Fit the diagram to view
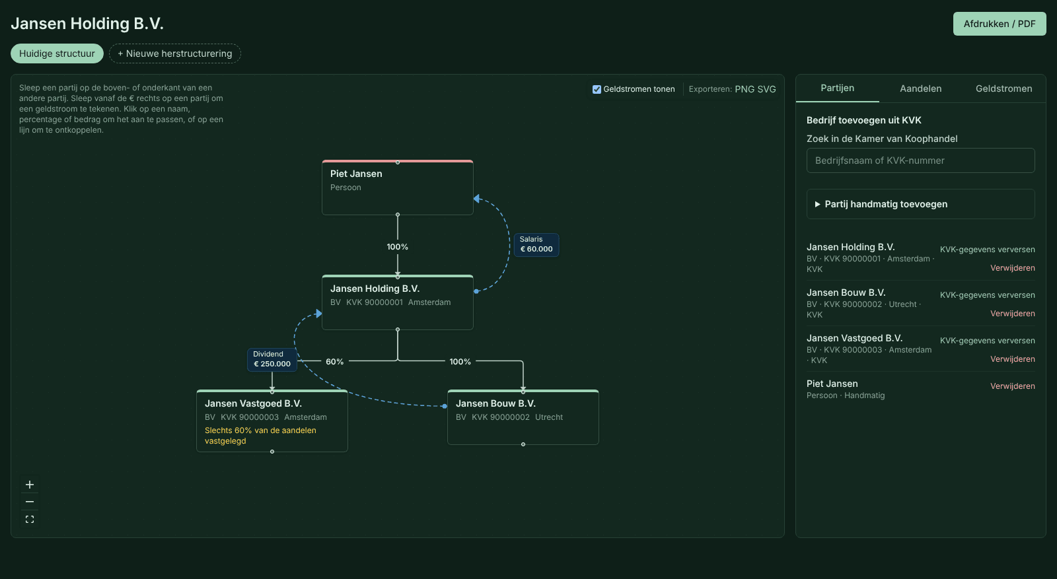Image resolution: width=1057 pixels, height=579 pixels. (x=30, y=520)
